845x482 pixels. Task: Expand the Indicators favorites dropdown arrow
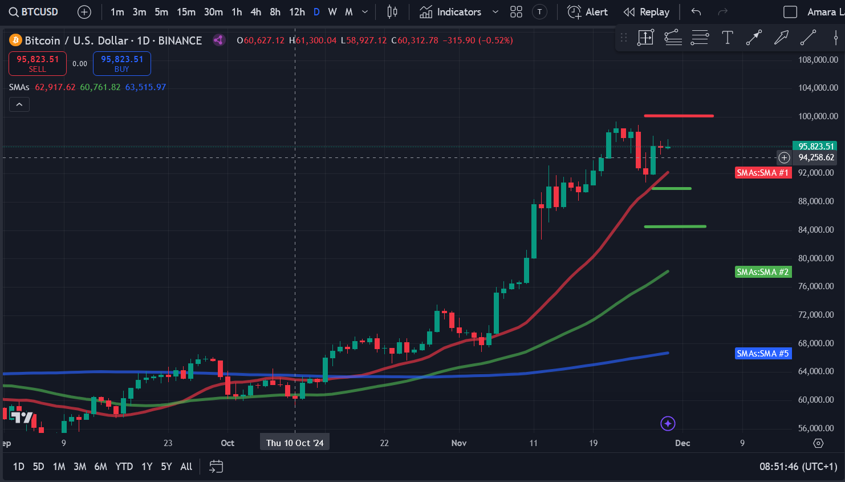pos(495,12)
